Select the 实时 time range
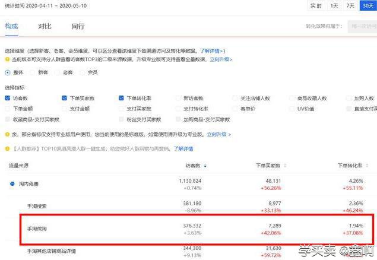Viewport: 377px width, 260px height. point(316,5)
